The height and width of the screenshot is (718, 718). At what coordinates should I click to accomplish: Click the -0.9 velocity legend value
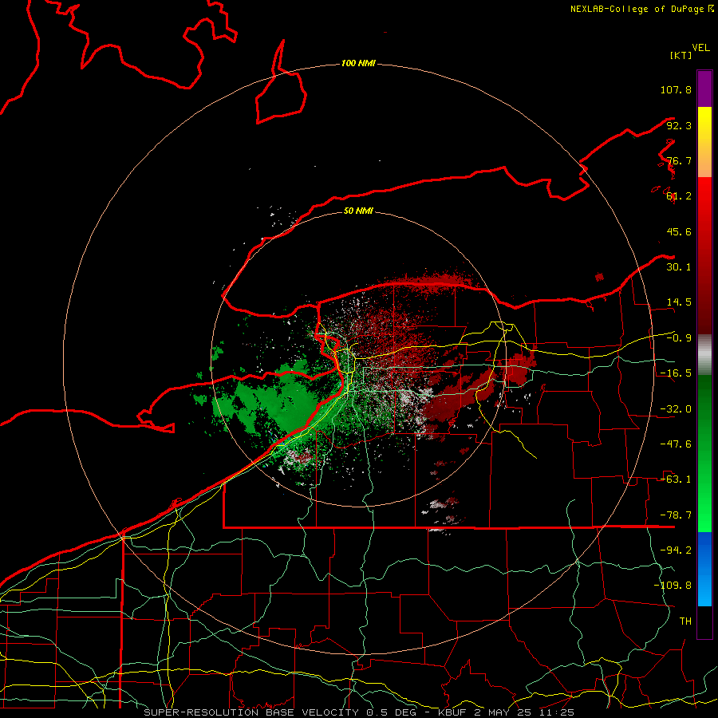pyautogui.click(x=679, y=338)
